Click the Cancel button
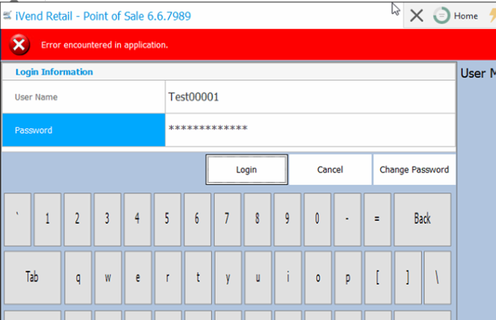Viewport: 496px width, 320px height. pyautogui.click(x=330, y=170)
